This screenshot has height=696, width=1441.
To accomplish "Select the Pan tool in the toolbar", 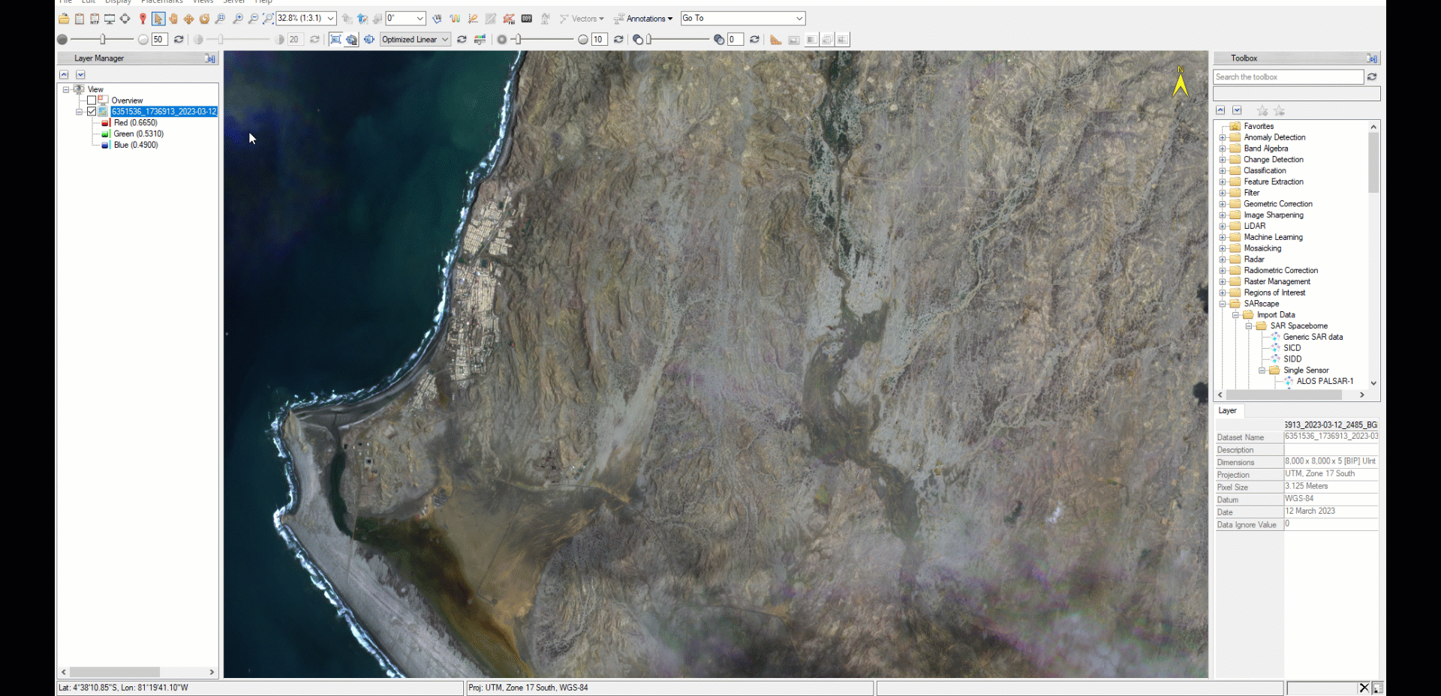I will [174, 19].
